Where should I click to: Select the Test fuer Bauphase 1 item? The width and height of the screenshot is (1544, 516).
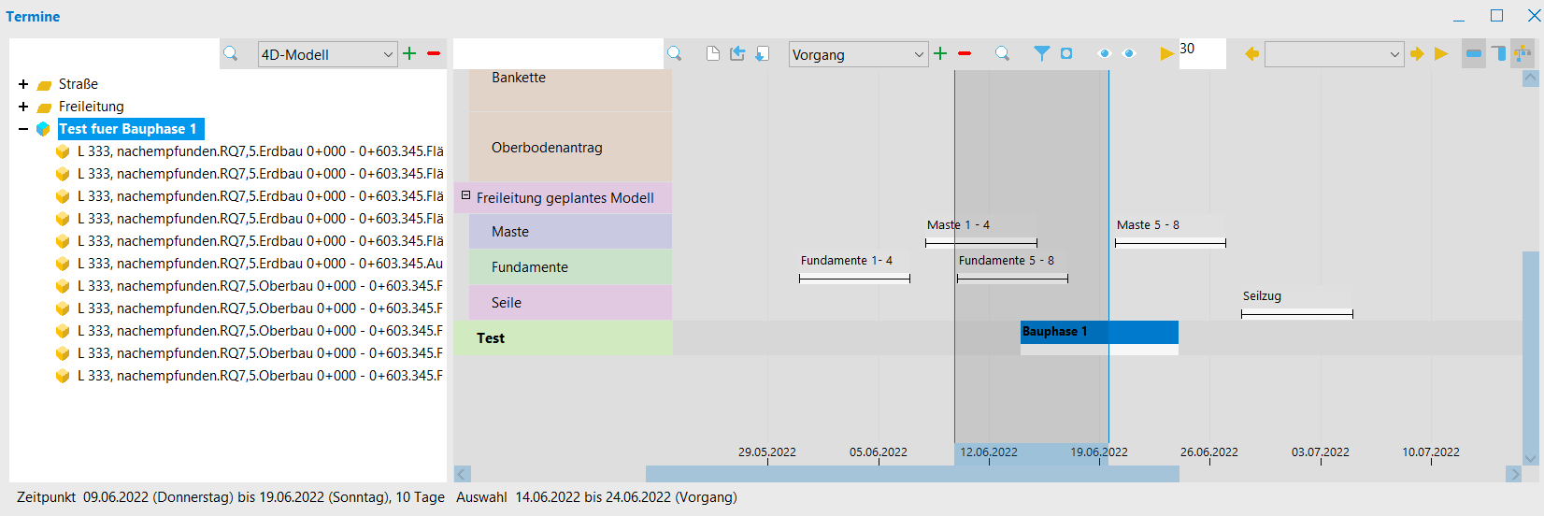coord(128,129)
